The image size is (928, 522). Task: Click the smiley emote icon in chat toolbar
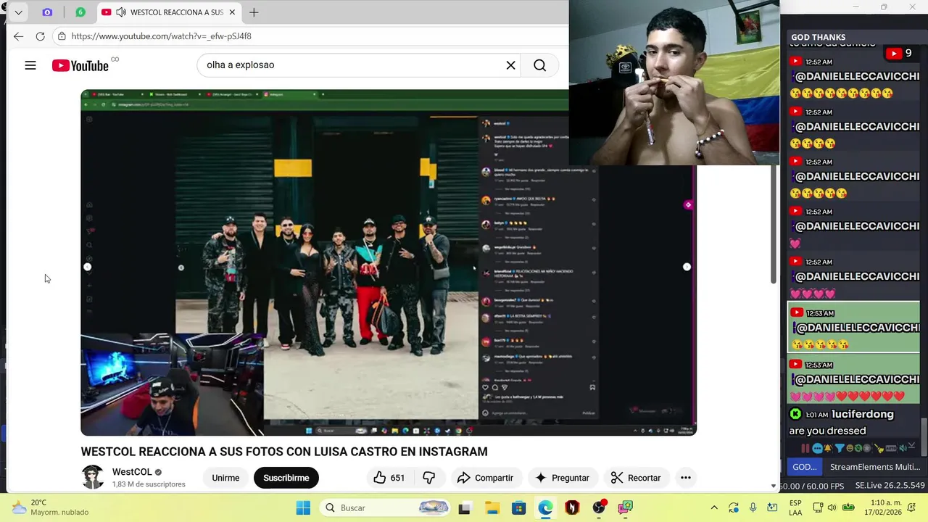point(850,448)
